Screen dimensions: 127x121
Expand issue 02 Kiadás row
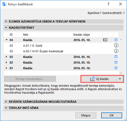6,63
